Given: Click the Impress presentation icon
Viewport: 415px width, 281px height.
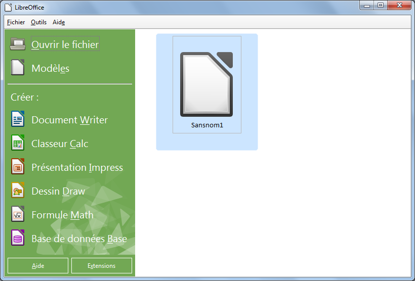Looking at the screenshot, I should point(18,167).
